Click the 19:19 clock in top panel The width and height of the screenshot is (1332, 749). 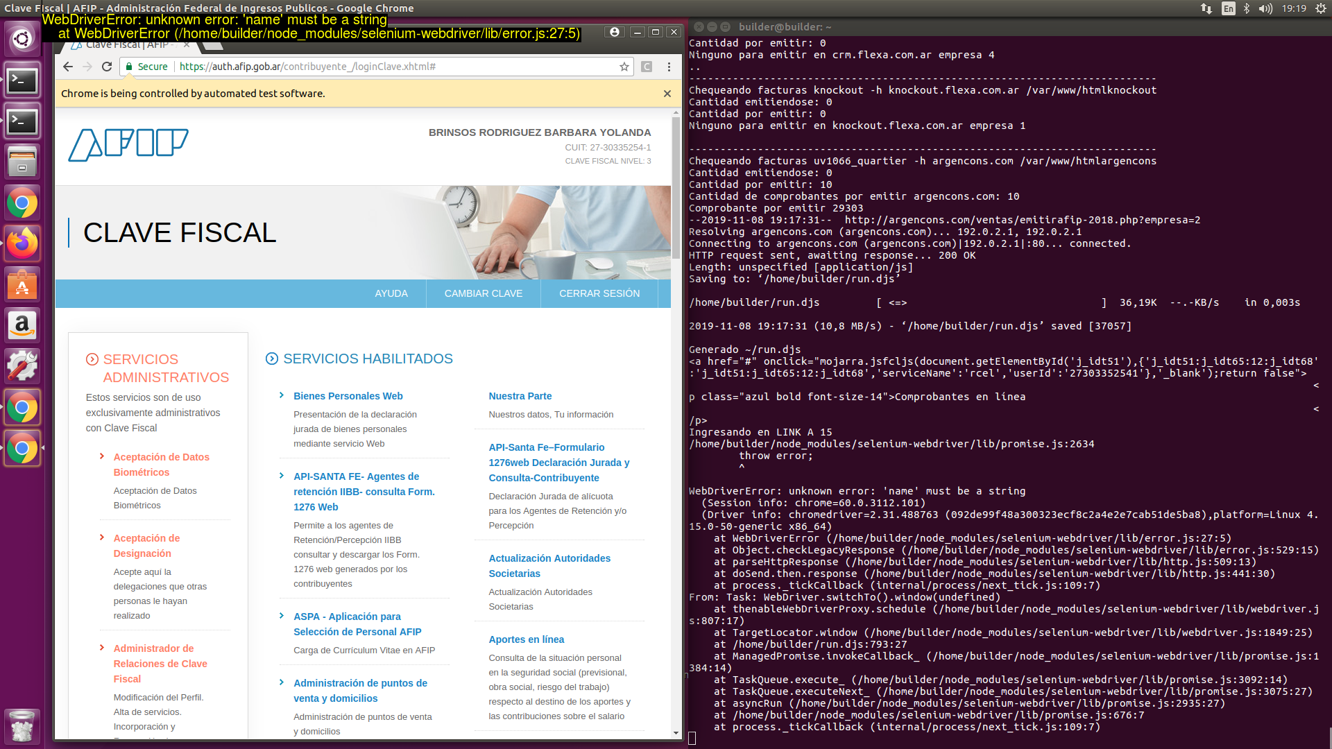(x=1294, y=8)
